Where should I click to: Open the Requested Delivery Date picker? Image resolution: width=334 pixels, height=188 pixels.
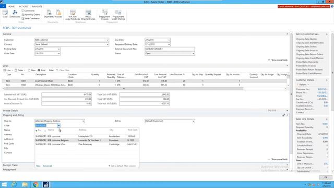(x=169, y=44)
